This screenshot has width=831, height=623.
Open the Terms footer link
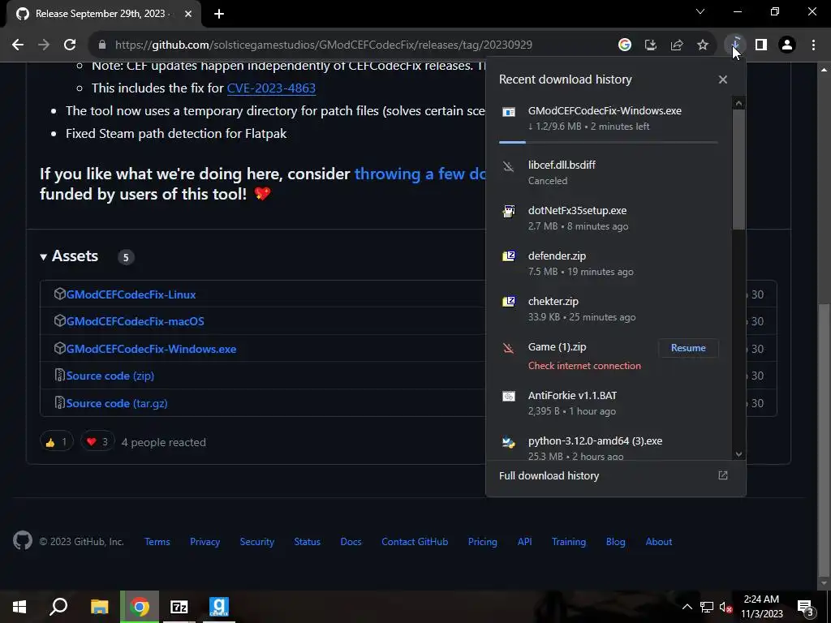coord(157,541)
